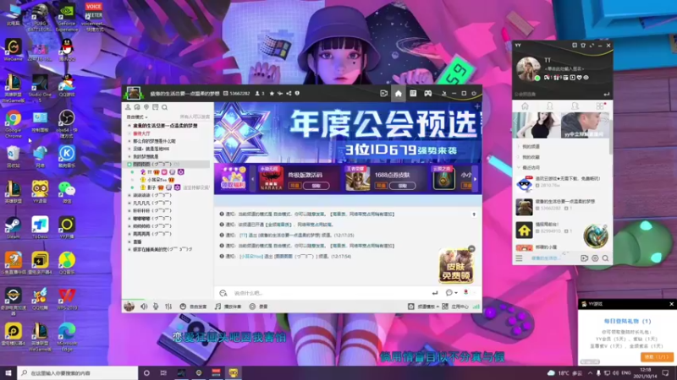The height and width of the screenshot is (380, 677).
Task: Click claim button on the 1688 coupon skin card
Action: pyautogui.click(x=403, y=186)
